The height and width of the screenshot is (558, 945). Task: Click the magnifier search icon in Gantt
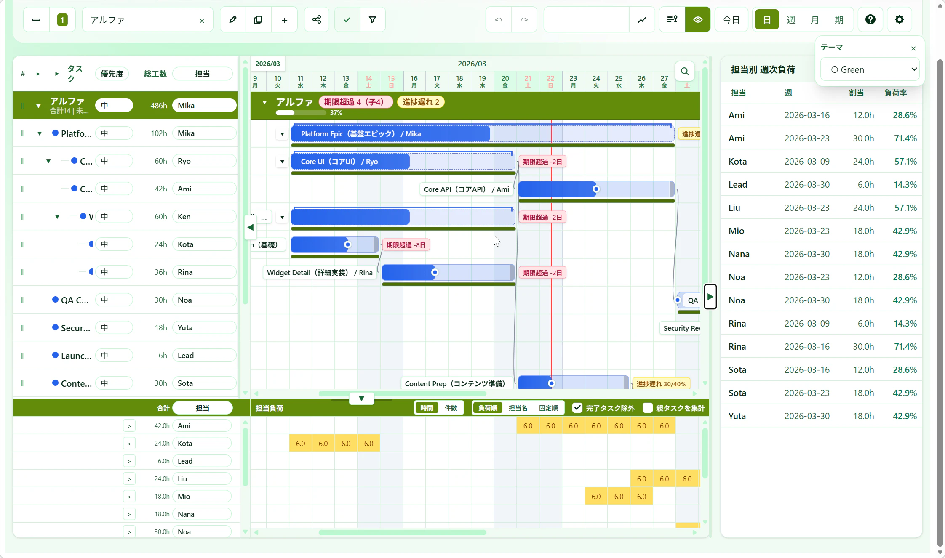click(x=685, y=72)
